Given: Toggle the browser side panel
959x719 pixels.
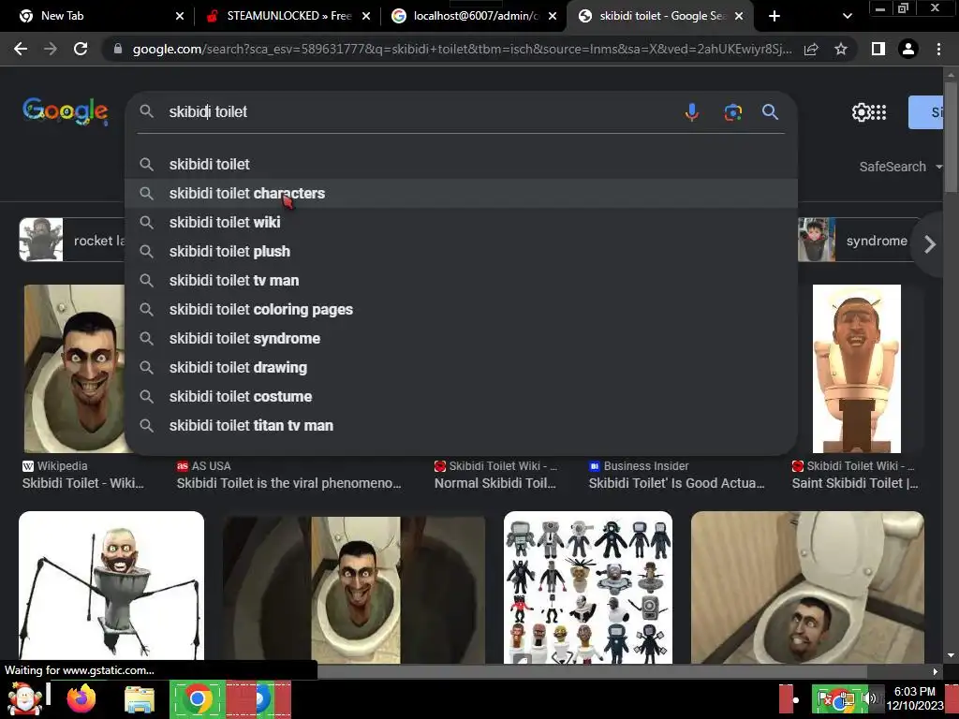Looking at the screenshot, I should [878, 49].
